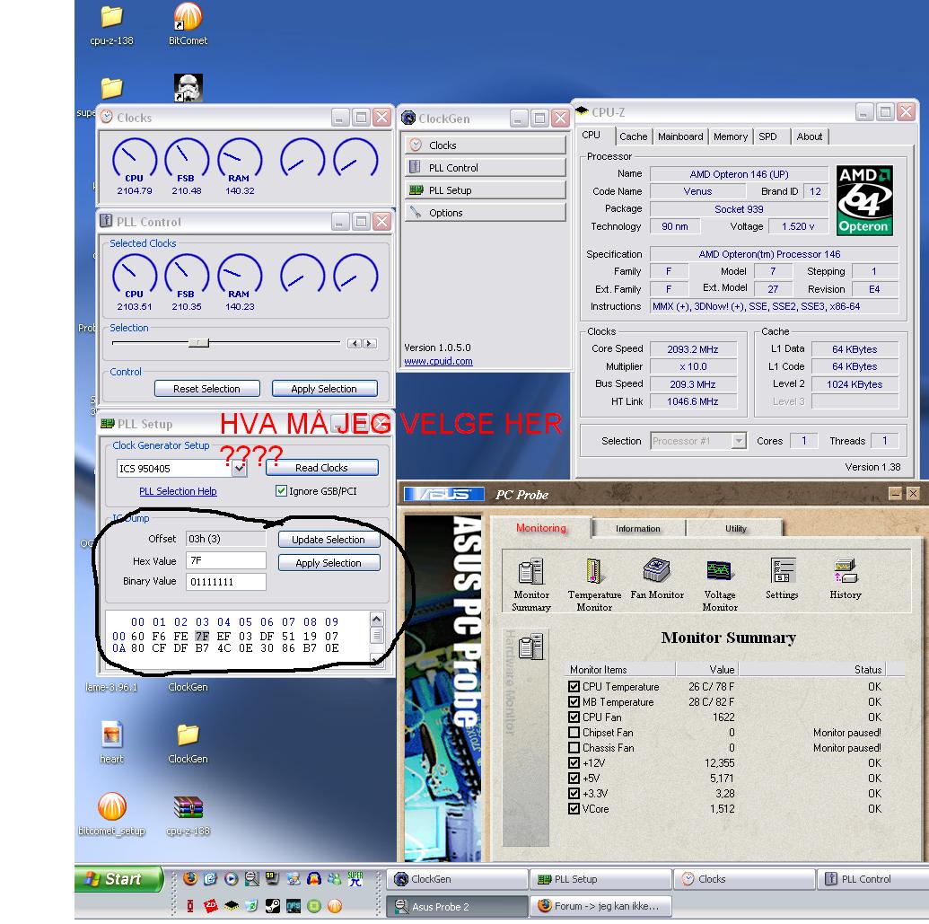This screenshot has width=929, height=924.
Task: Open the Processor #1 selection dropdown
Action: tap(738, 440)
